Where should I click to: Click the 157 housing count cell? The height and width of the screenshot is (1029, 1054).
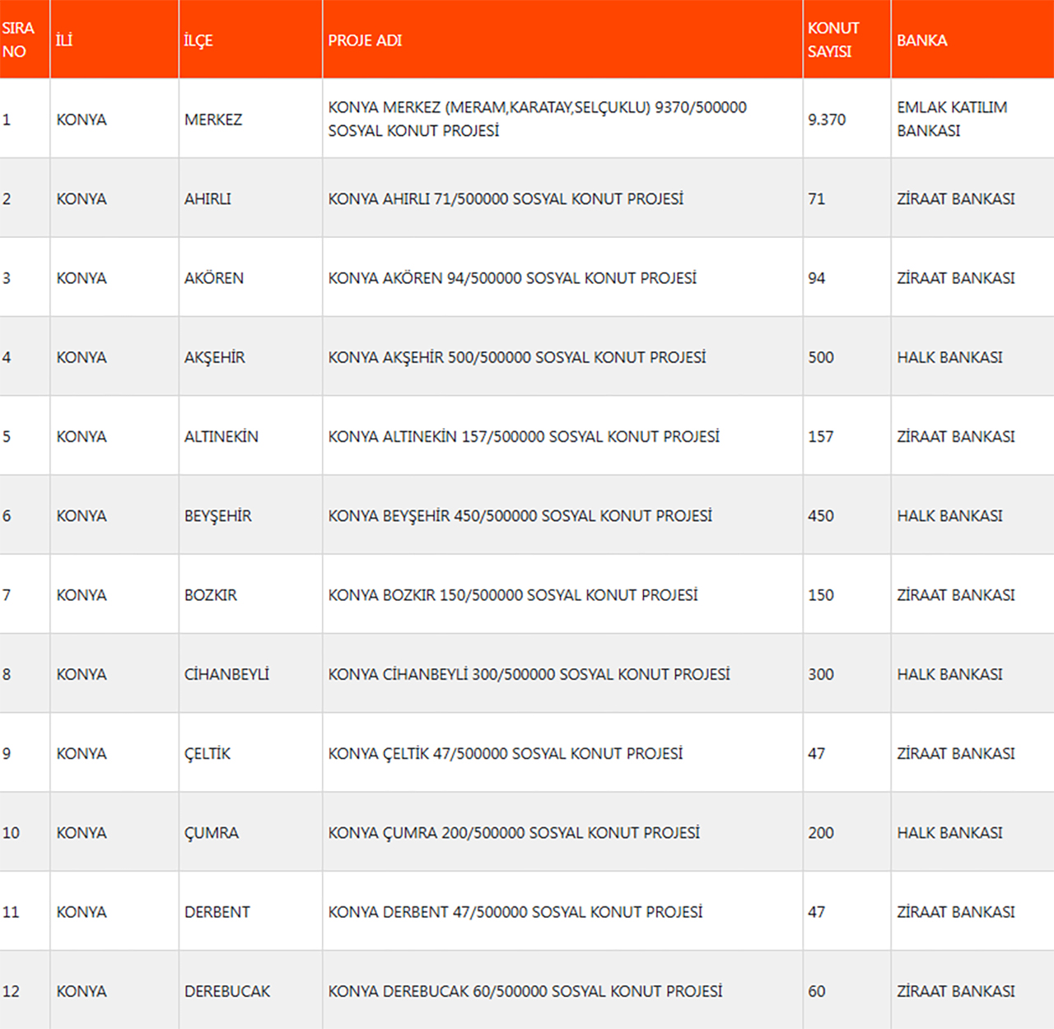click(x=820, y=436)
